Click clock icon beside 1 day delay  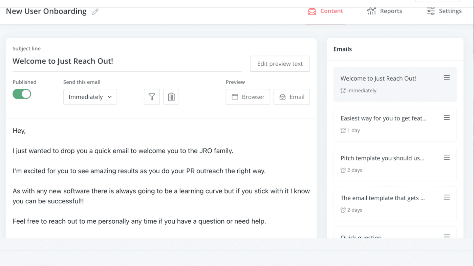pyautogui.click(x=343, y=130)
